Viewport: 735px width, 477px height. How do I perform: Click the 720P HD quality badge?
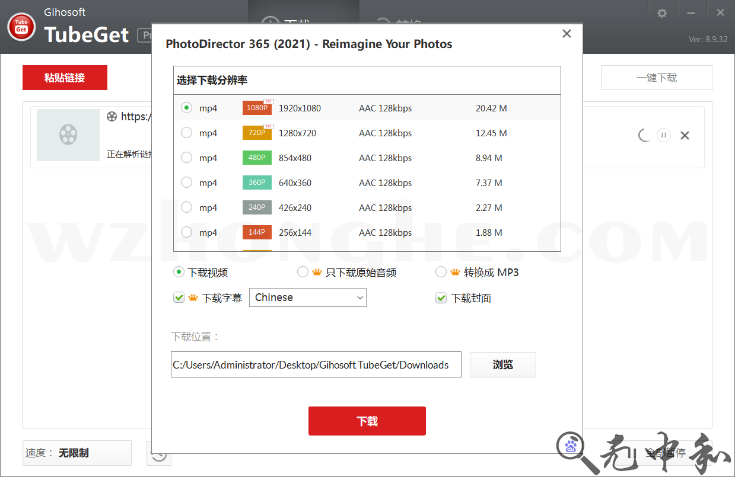tap(257, 133)
